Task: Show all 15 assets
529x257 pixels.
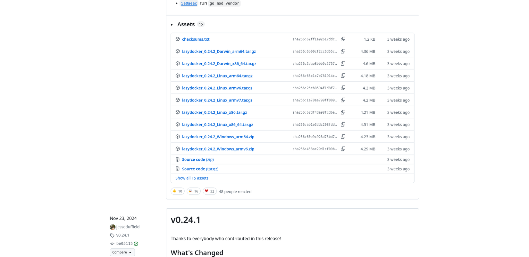Action: point(192,178)
